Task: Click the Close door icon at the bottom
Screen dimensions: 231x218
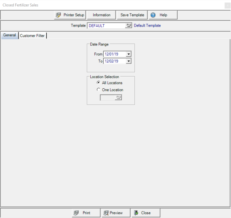Action: (136, 213)
